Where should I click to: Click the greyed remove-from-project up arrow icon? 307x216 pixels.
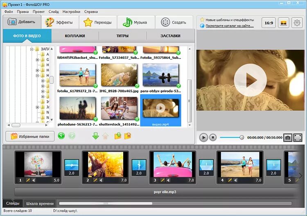coord(105,136)
